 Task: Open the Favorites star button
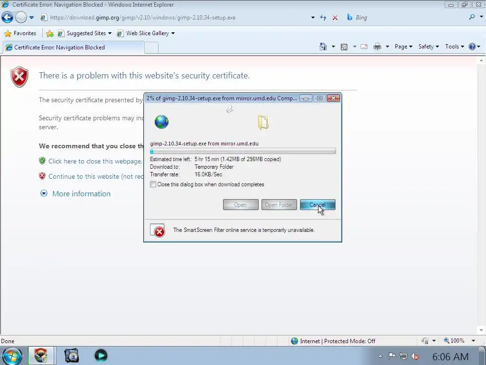click(x=20, y=33)
